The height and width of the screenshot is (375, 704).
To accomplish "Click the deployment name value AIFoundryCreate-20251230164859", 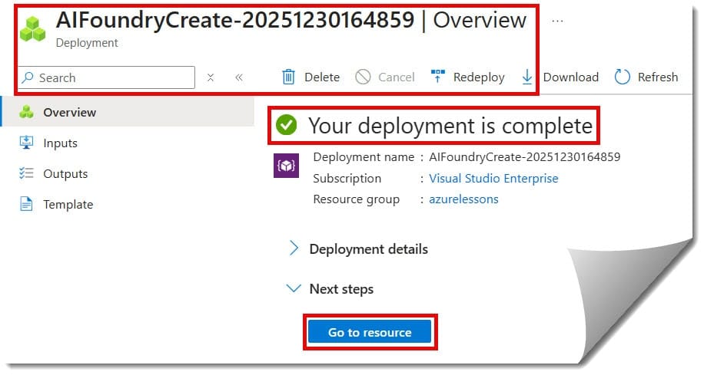I will [524, 157].
